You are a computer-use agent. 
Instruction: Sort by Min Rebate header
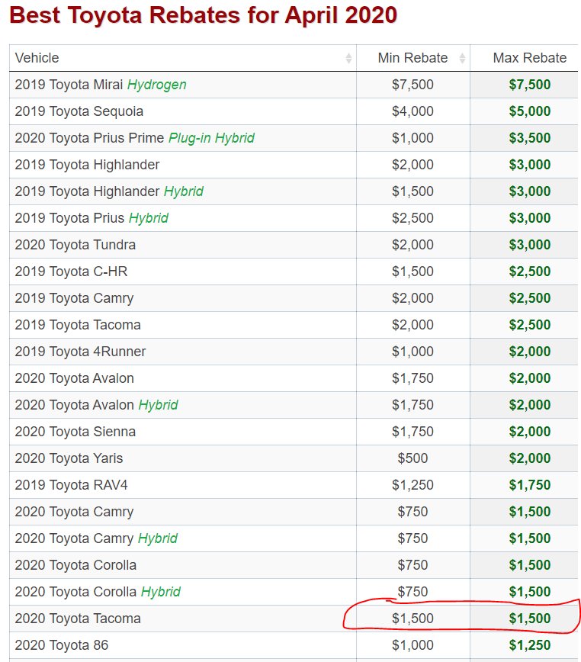(x=412, y=58)
